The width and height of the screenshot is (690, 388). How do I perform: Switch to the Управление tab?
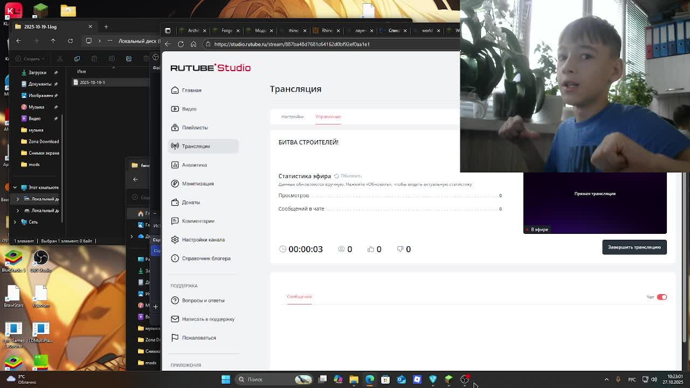pyautogui.click(x=328, y=116)
